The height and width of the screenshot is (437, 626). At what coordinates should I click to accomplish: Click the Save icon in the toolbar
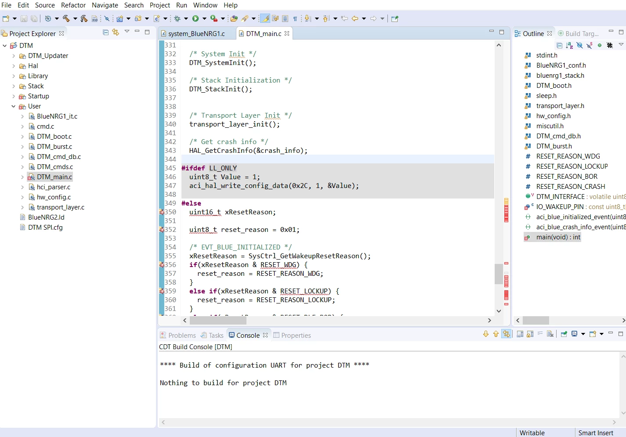[24, 18]
